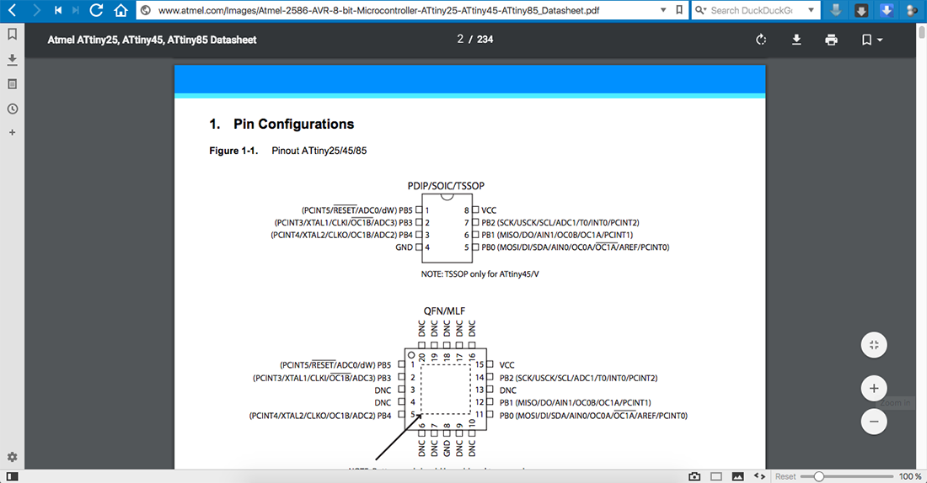Click the 'Atmel ATtiny25, ATtiny45, ATtiny85 Datasheet' title

coord(152,40)
